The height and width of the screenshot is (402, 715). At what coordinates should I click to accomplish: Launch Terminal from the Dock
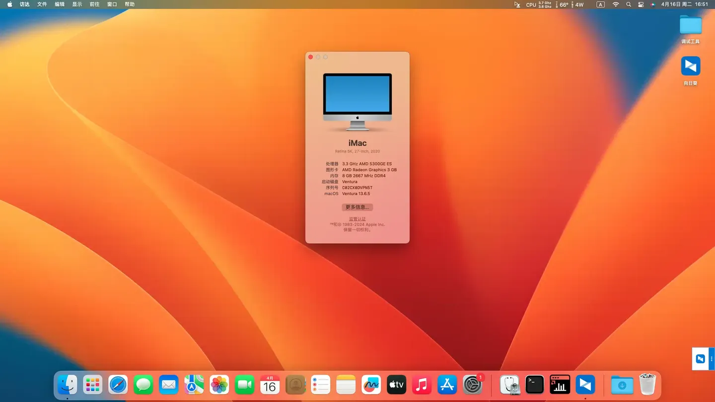[x=534, y=384]
